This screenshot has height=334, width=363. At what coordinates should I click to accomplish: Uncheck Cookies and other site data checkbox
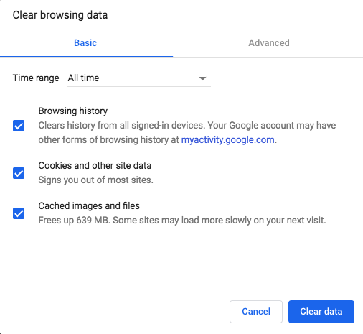(x=19, y=173)
